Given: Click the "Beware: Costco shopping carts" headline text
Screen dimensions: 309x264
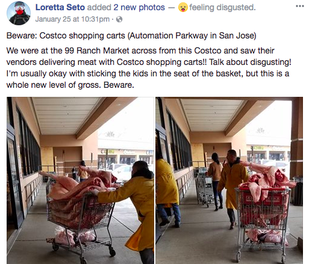Looking at the screenshot, I should click(x=67, y=36).
